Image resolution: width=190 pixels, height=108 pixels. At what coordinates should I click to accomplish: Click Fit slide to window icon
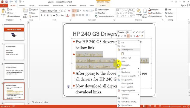point(189,106)
